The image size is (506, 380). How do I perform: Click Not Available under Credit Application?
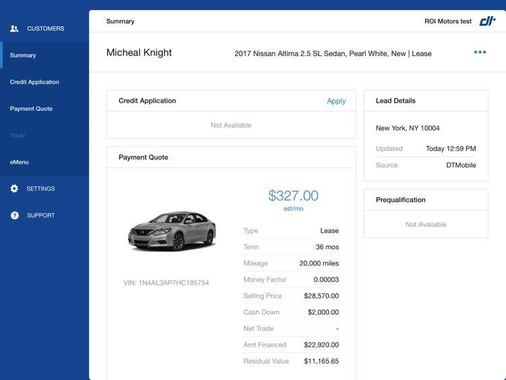click(231, 126)
